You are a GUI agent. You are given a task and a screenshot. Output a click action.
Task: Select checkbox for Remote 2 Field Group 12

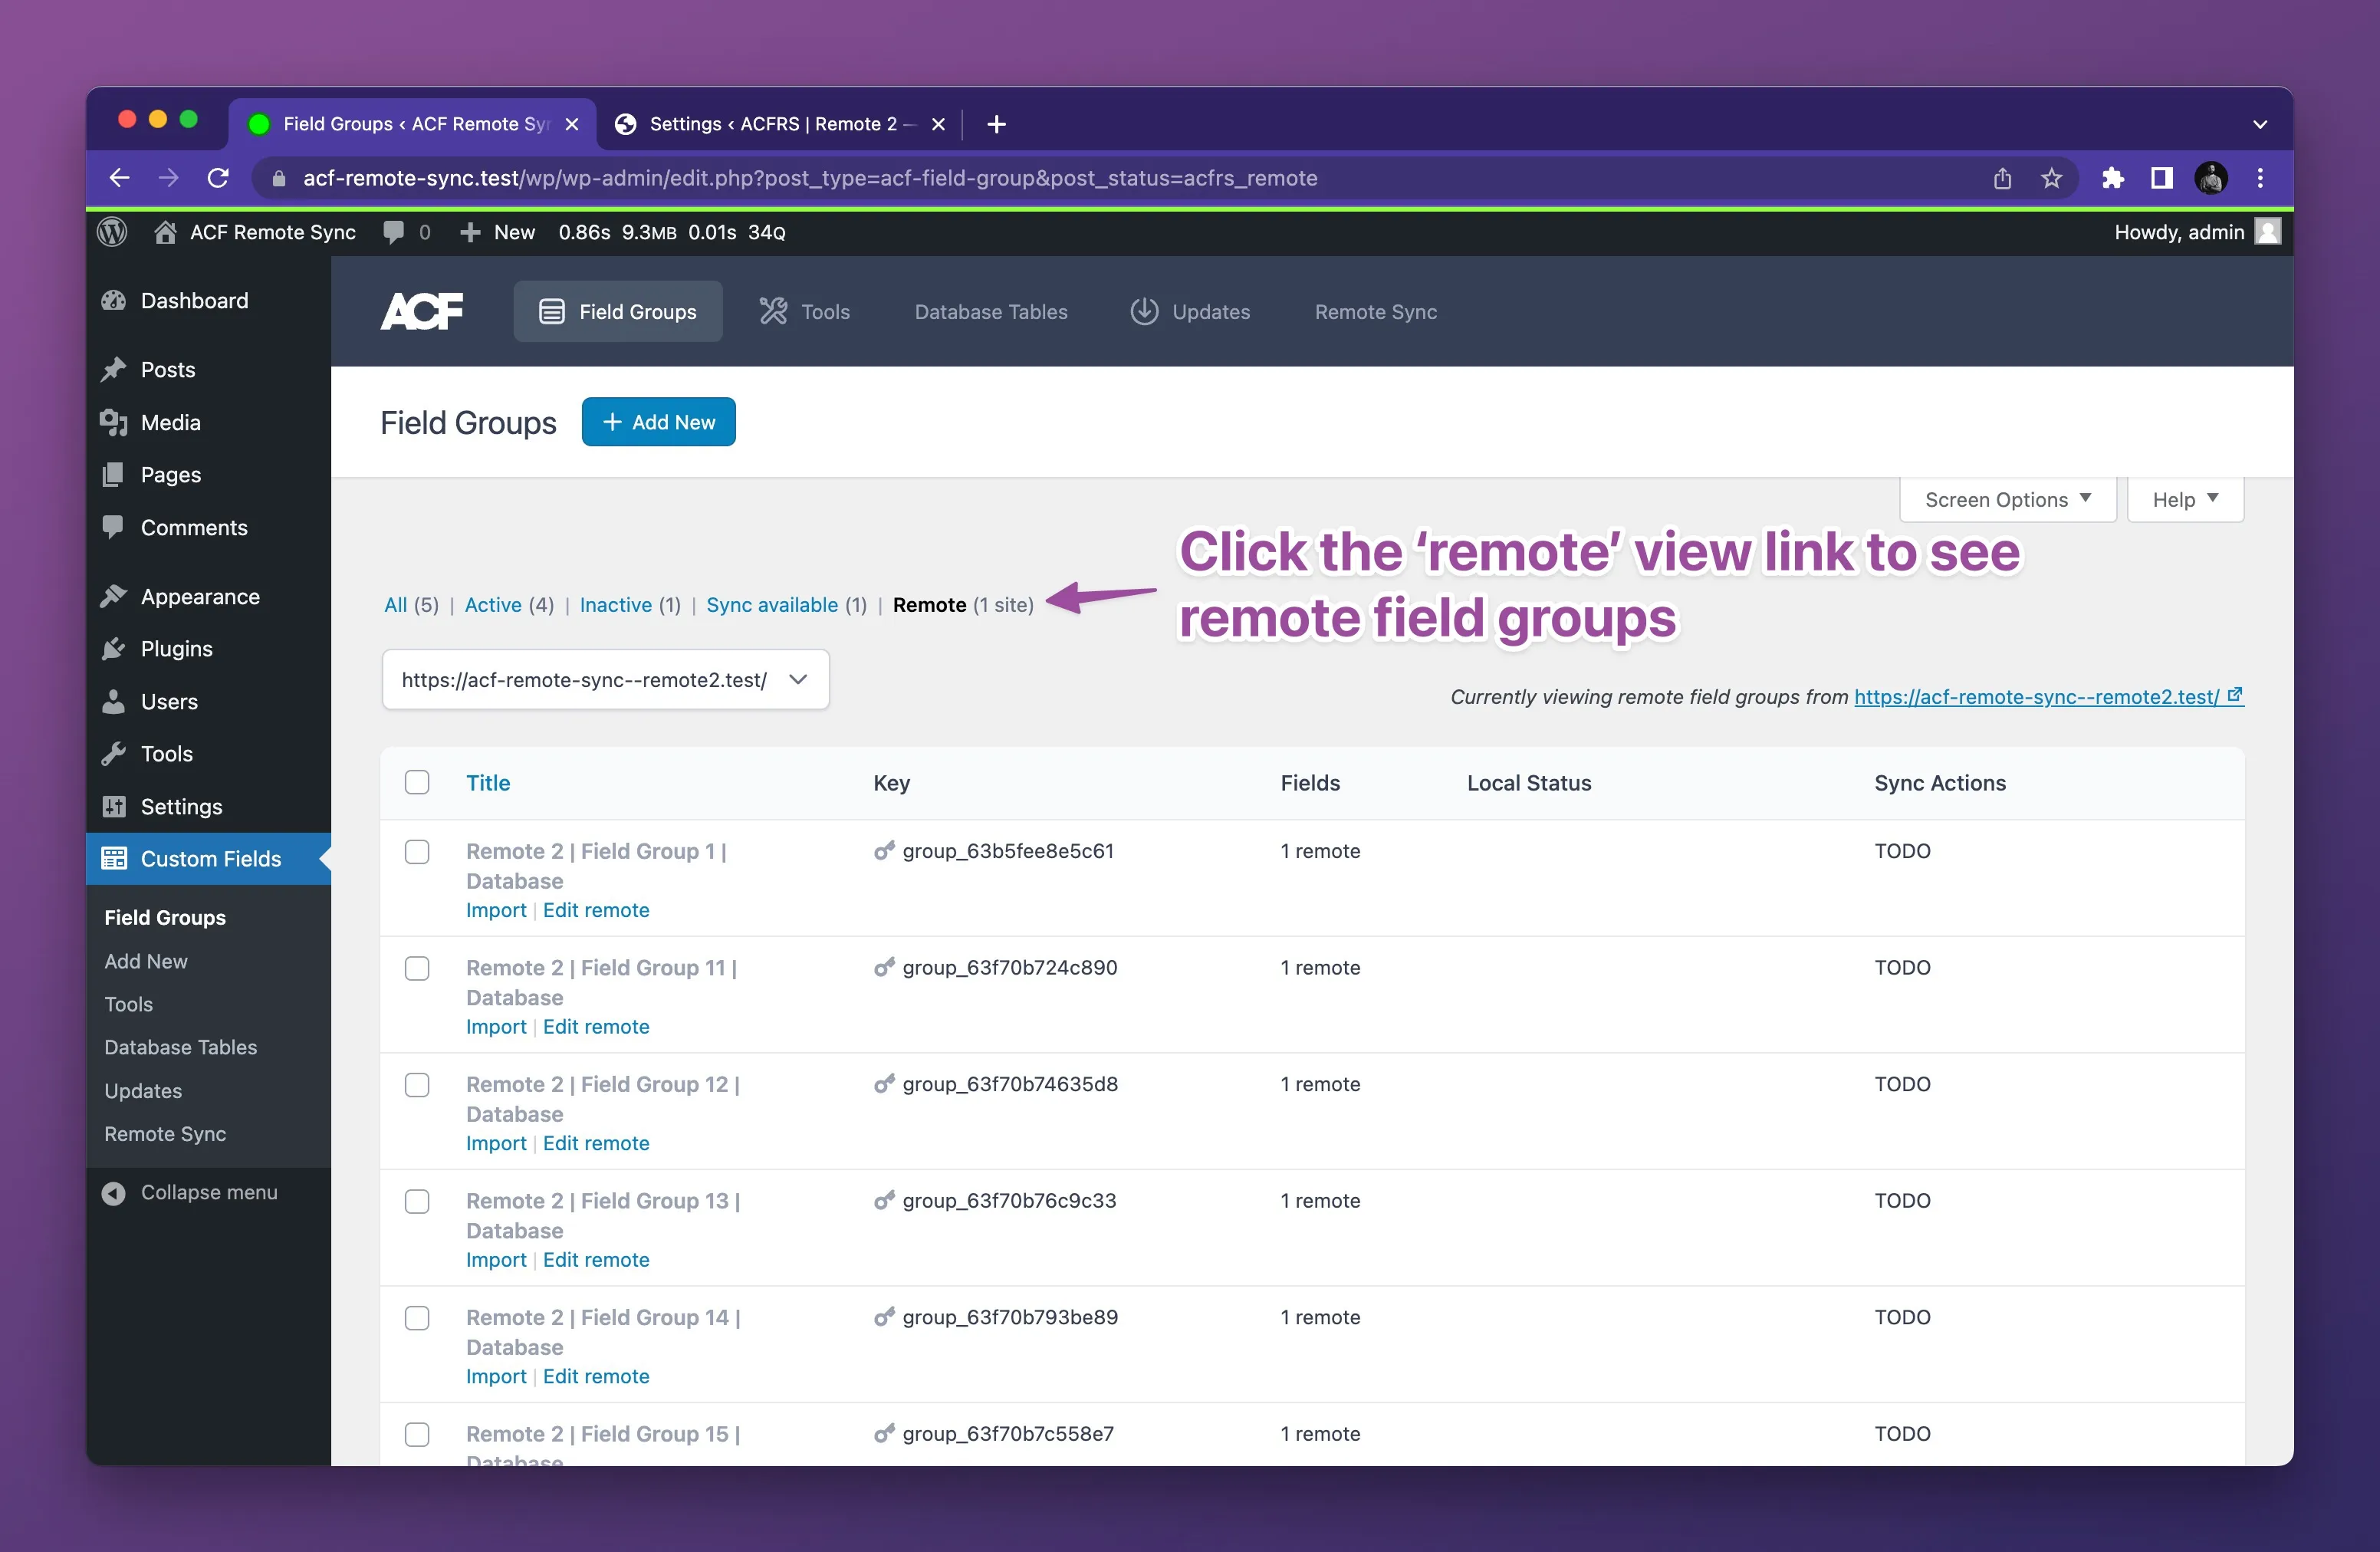[x=417, y=1085]
